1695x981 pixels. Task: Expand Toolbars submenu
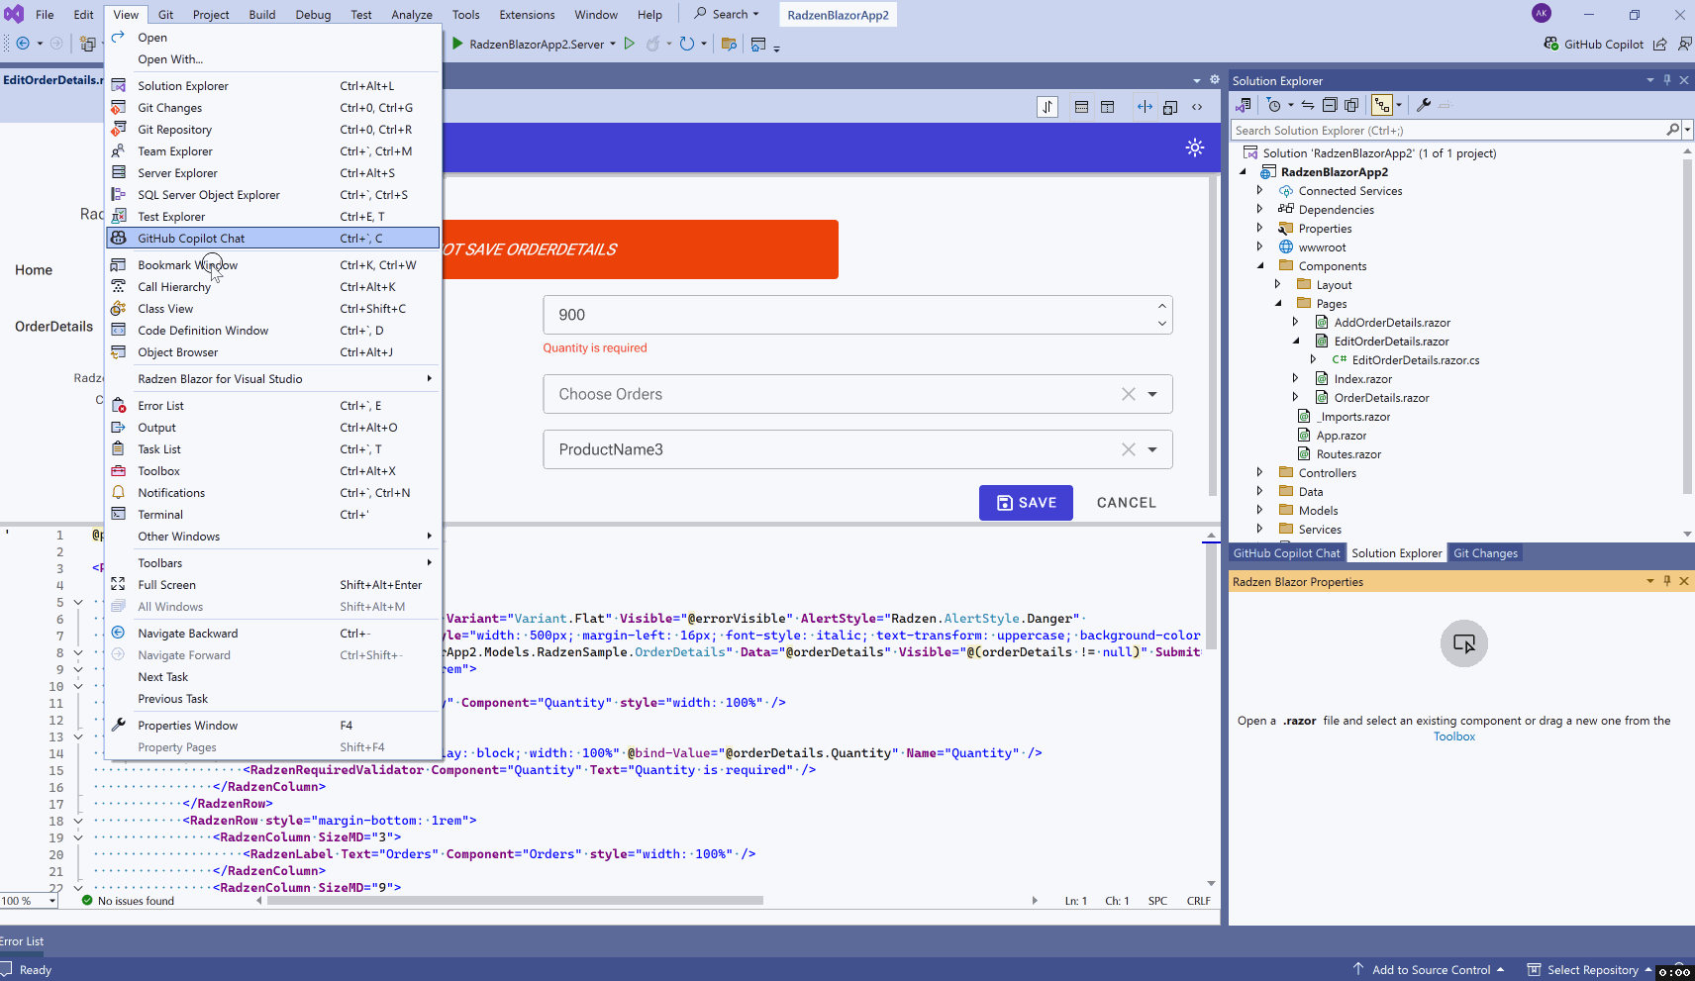272,563
